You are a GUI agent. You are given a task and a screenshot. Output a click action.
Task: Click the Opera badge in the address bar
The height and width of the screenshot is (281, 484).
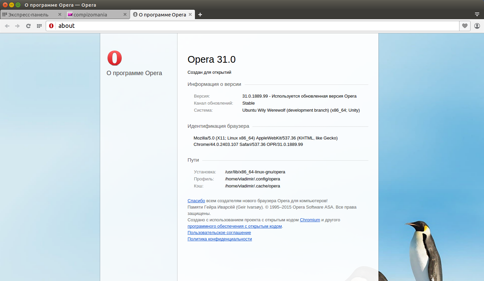point(51,25)
